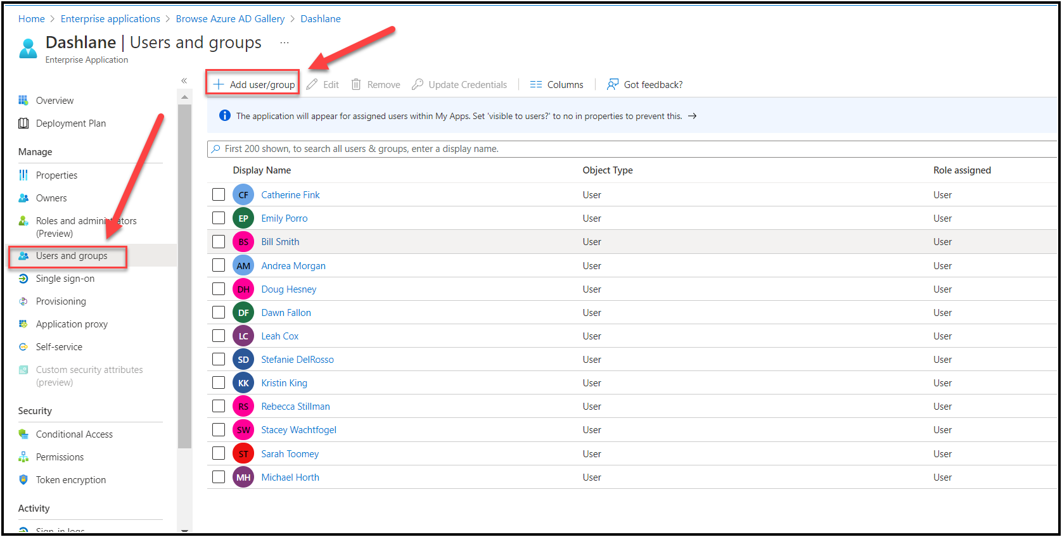
Task: Click the Object Type column header
Action: [608, 170]
